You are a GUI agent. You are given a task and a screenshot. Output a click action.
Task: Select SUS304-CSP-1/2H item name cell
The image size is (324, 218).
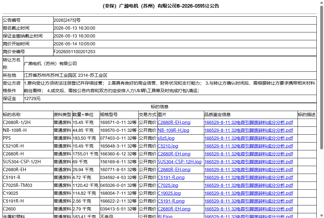(x=28, y=162)
